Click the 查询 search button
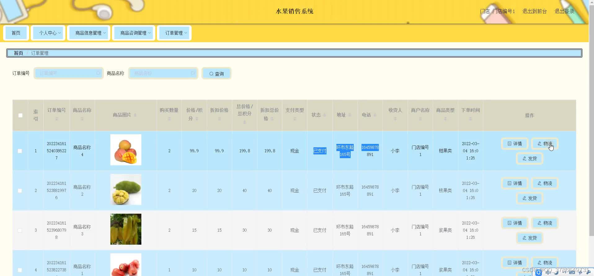The image size is (594, 276). pyautogui.click(x=216, y=73)
